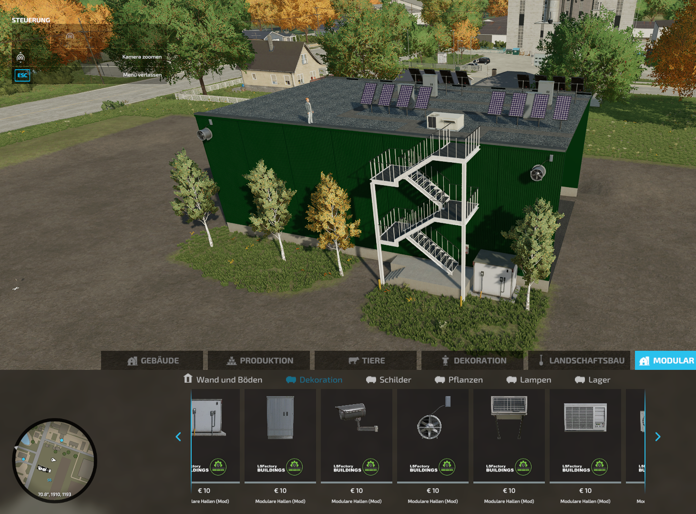Switch to the top Dekoration tab
Screen dimensions: 696x514
pyautogui.click(x=473, y=361)
